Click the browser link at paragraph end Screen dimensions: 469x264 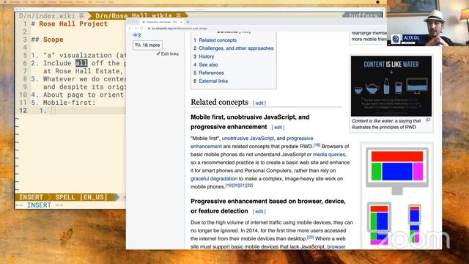pos(336,246)
